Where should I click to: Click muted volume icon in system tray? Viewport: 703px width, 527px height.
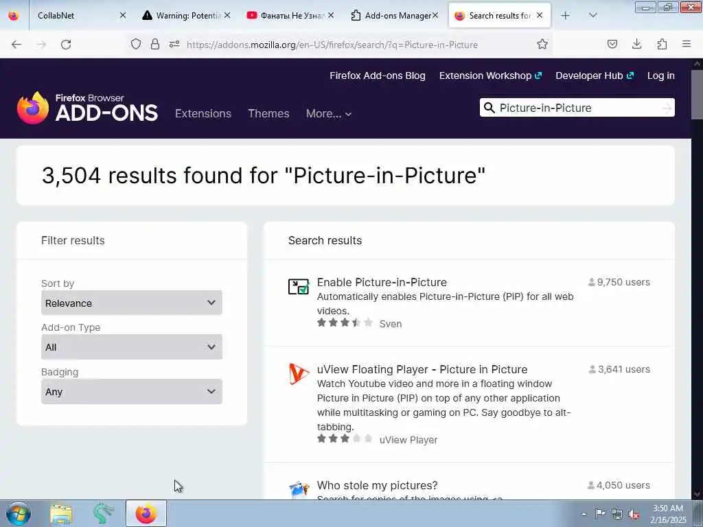point(634,515)
